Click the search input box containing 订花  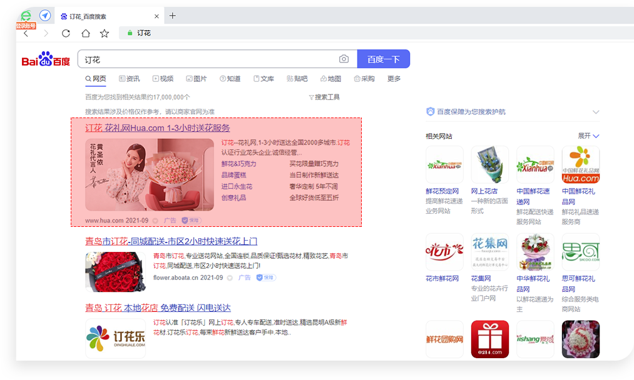[x=207, y=59]
